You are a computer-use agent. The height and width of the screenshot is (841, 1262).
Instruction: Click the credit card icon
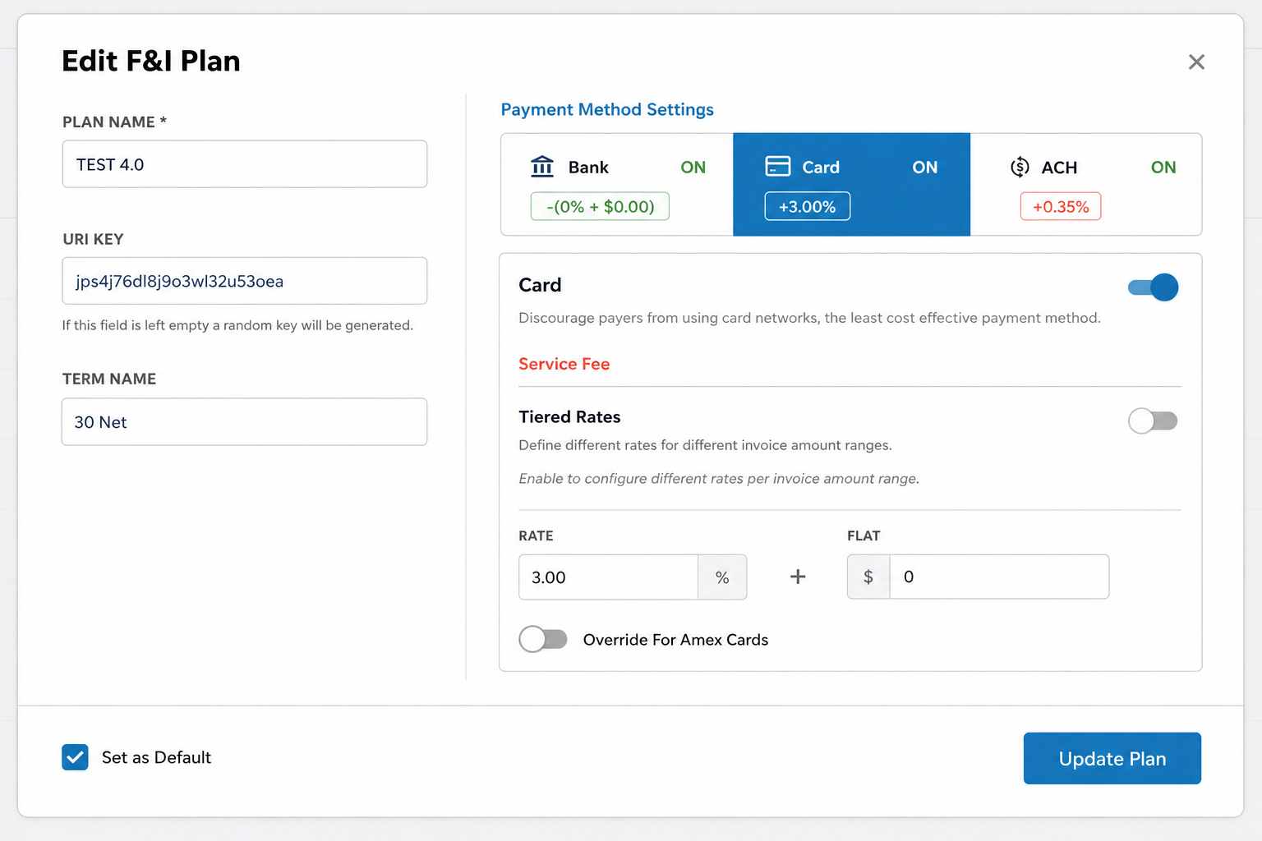[x=777, y=167]
